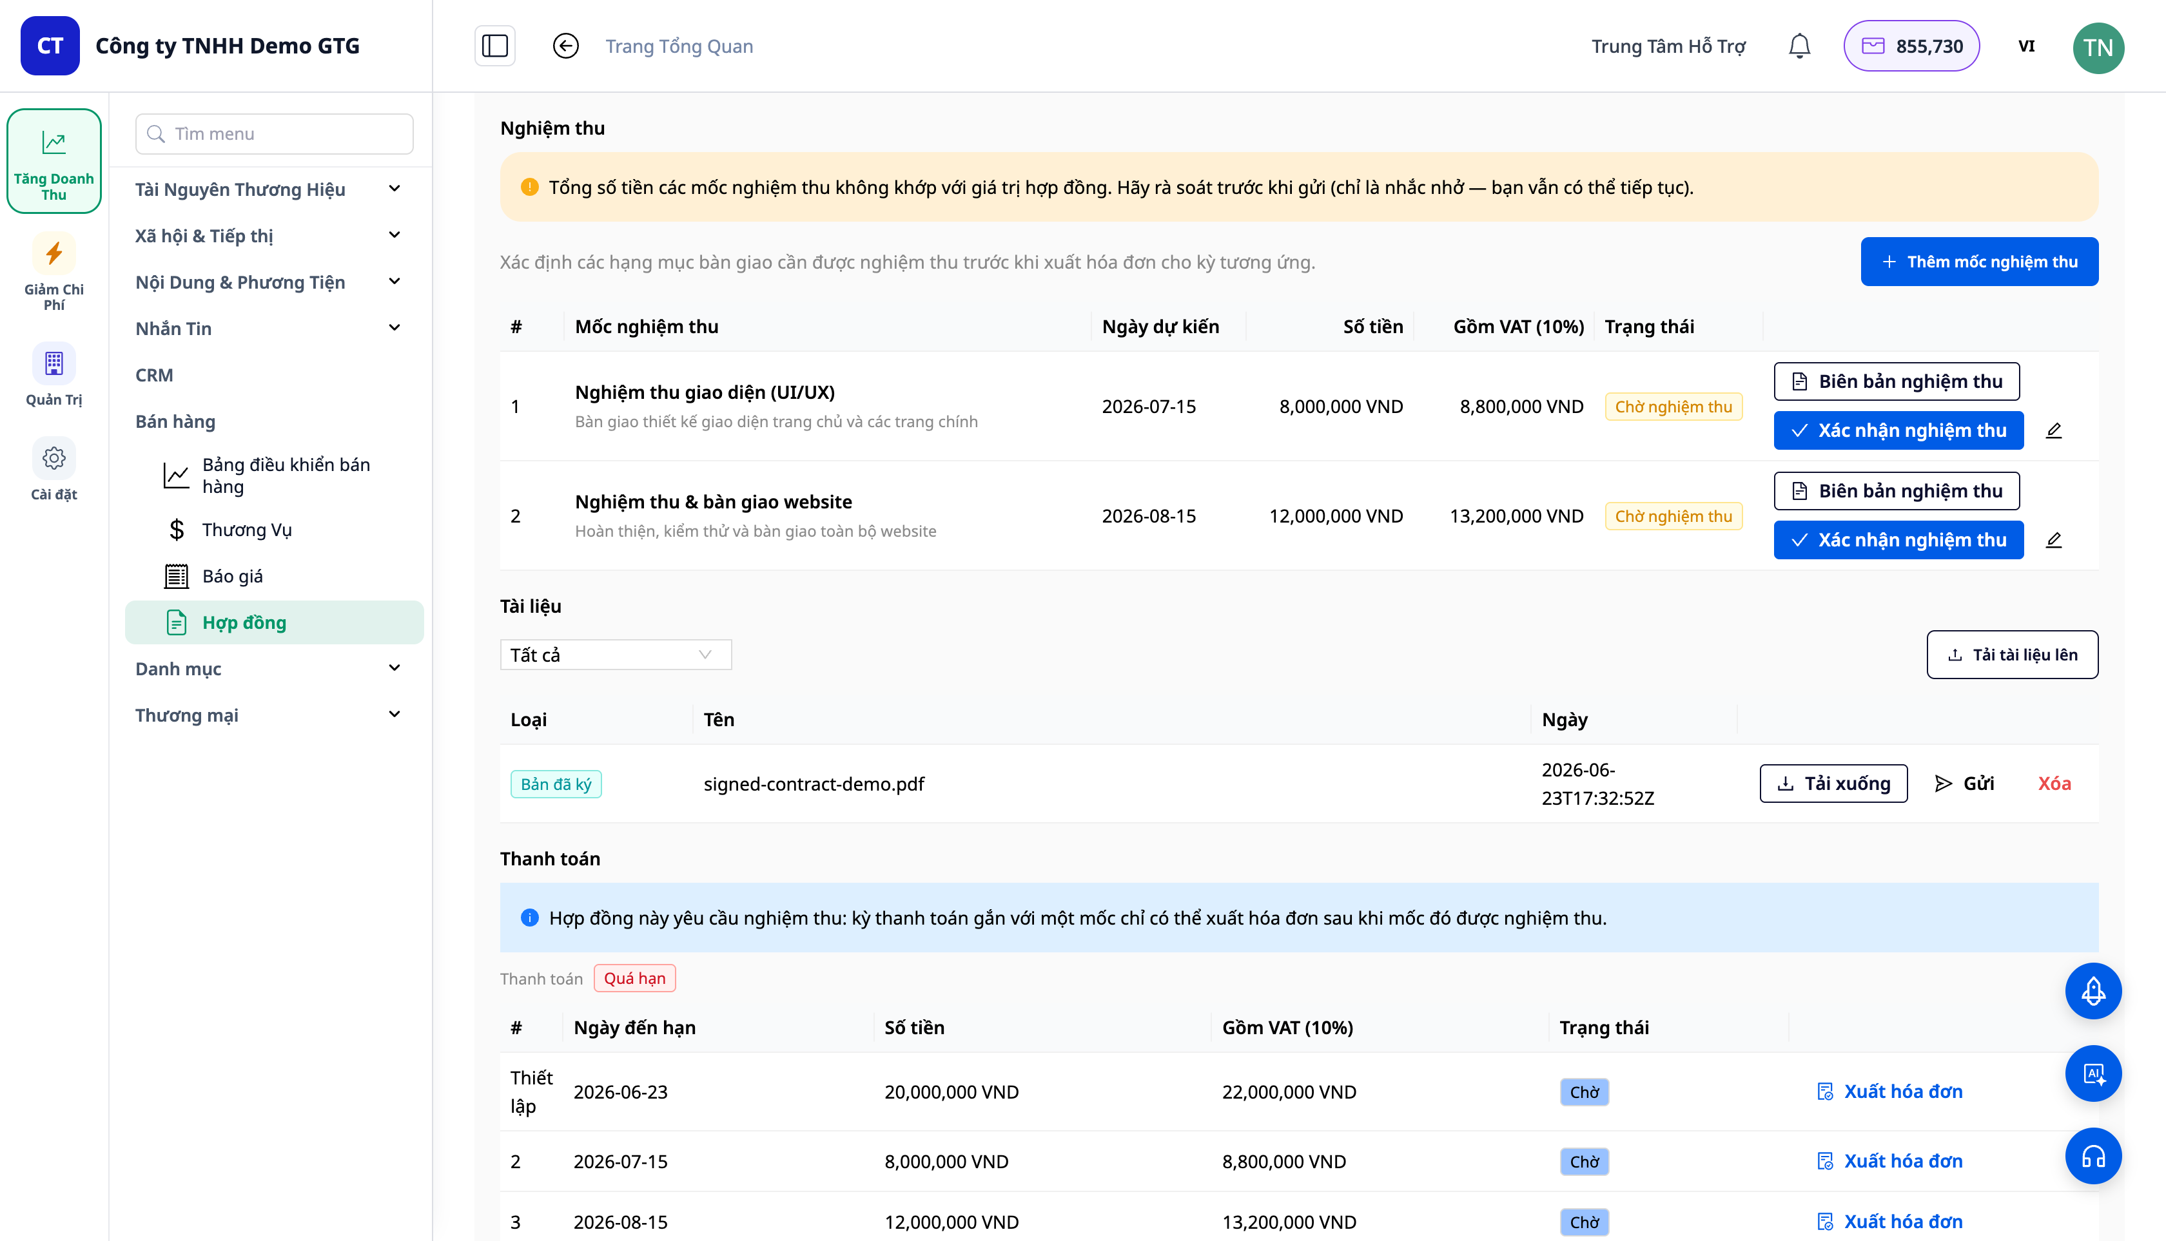Click the Báo giá list icon

177,576
